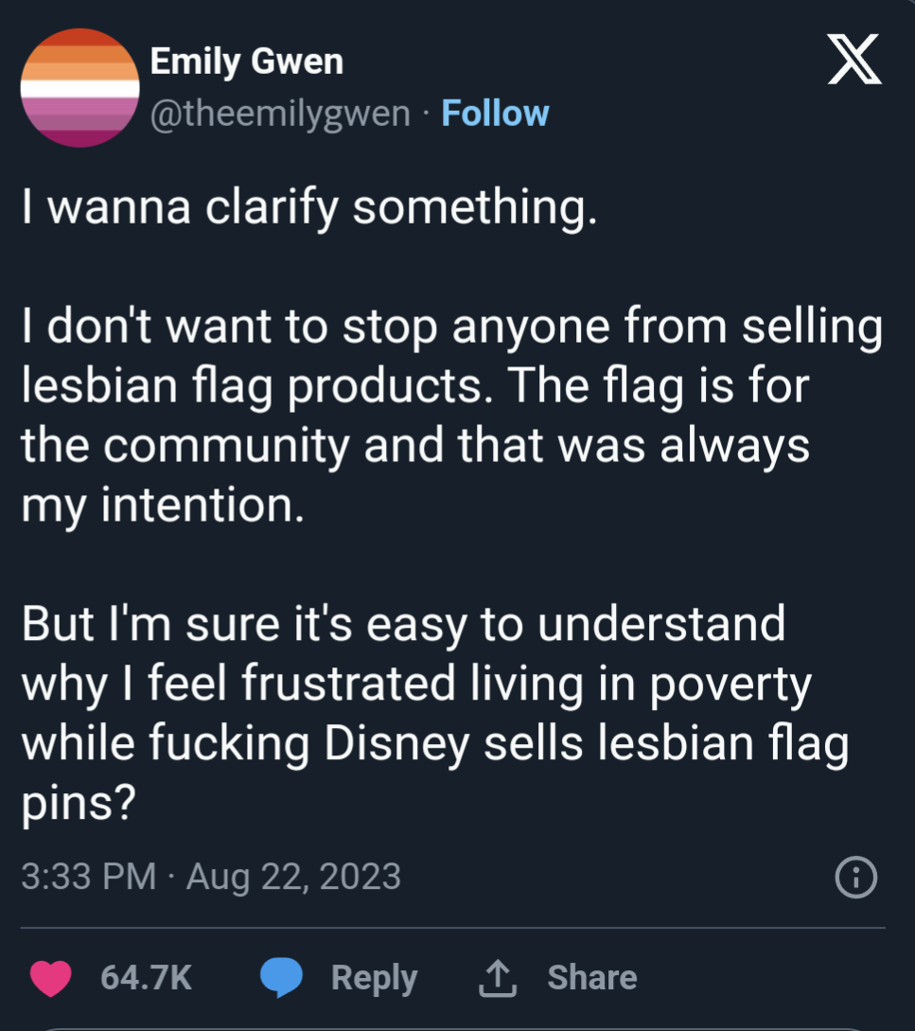
Task: Click the word "pins?" ending the tweet
Action: pyautogui.click(x=80, y=803)
